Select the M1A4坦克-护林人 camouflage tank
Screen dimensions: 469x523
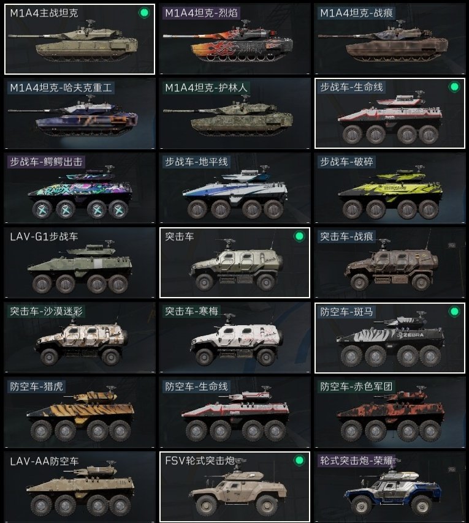coord(235,113)
